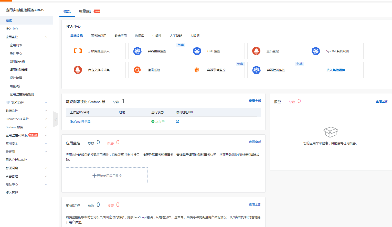Collapse sidebar with the arrow handle
Viewport: 392px width, 227px height.
pos(56,120)
